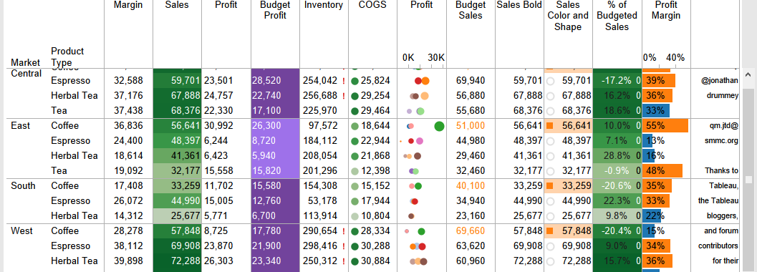Screen dimensions: 757x272
Task: Click orange square marker for West Coffee sales
Action: (x=549, y=231)
